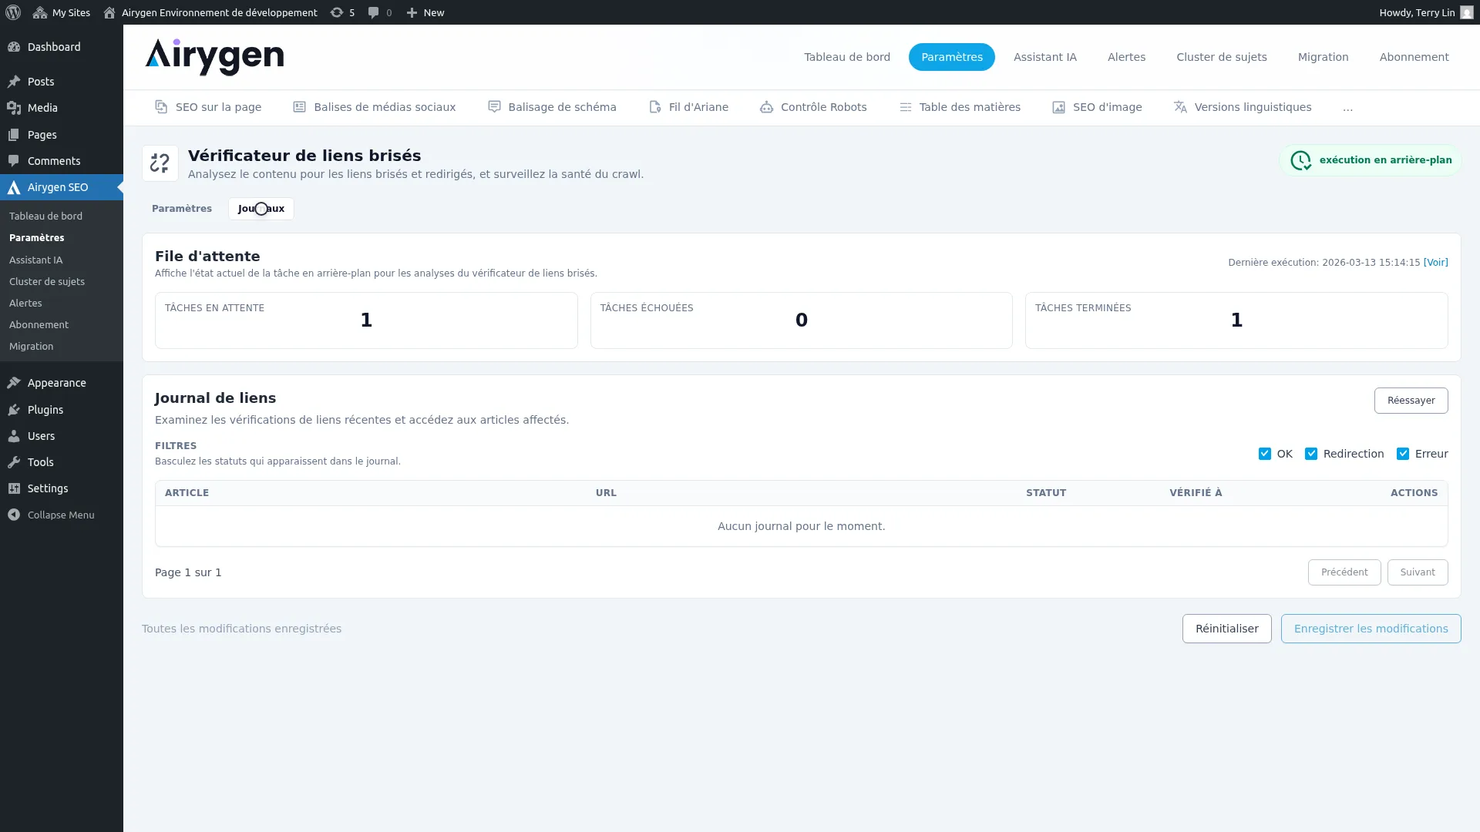The image size is (1480, 832).
Task: Go to Assistant IA top tab
Action: click(1044, 57)
